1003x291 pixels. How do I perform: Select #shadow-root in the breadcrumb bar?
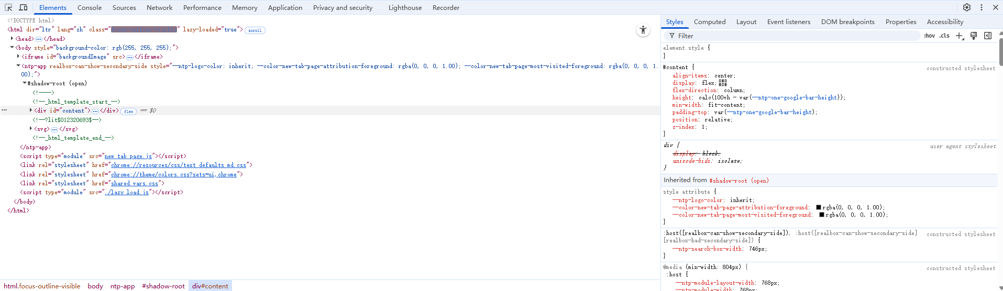[x=163, y=286]
